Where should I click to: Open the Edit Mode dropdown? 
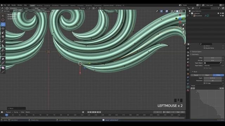tap(7, 11)
